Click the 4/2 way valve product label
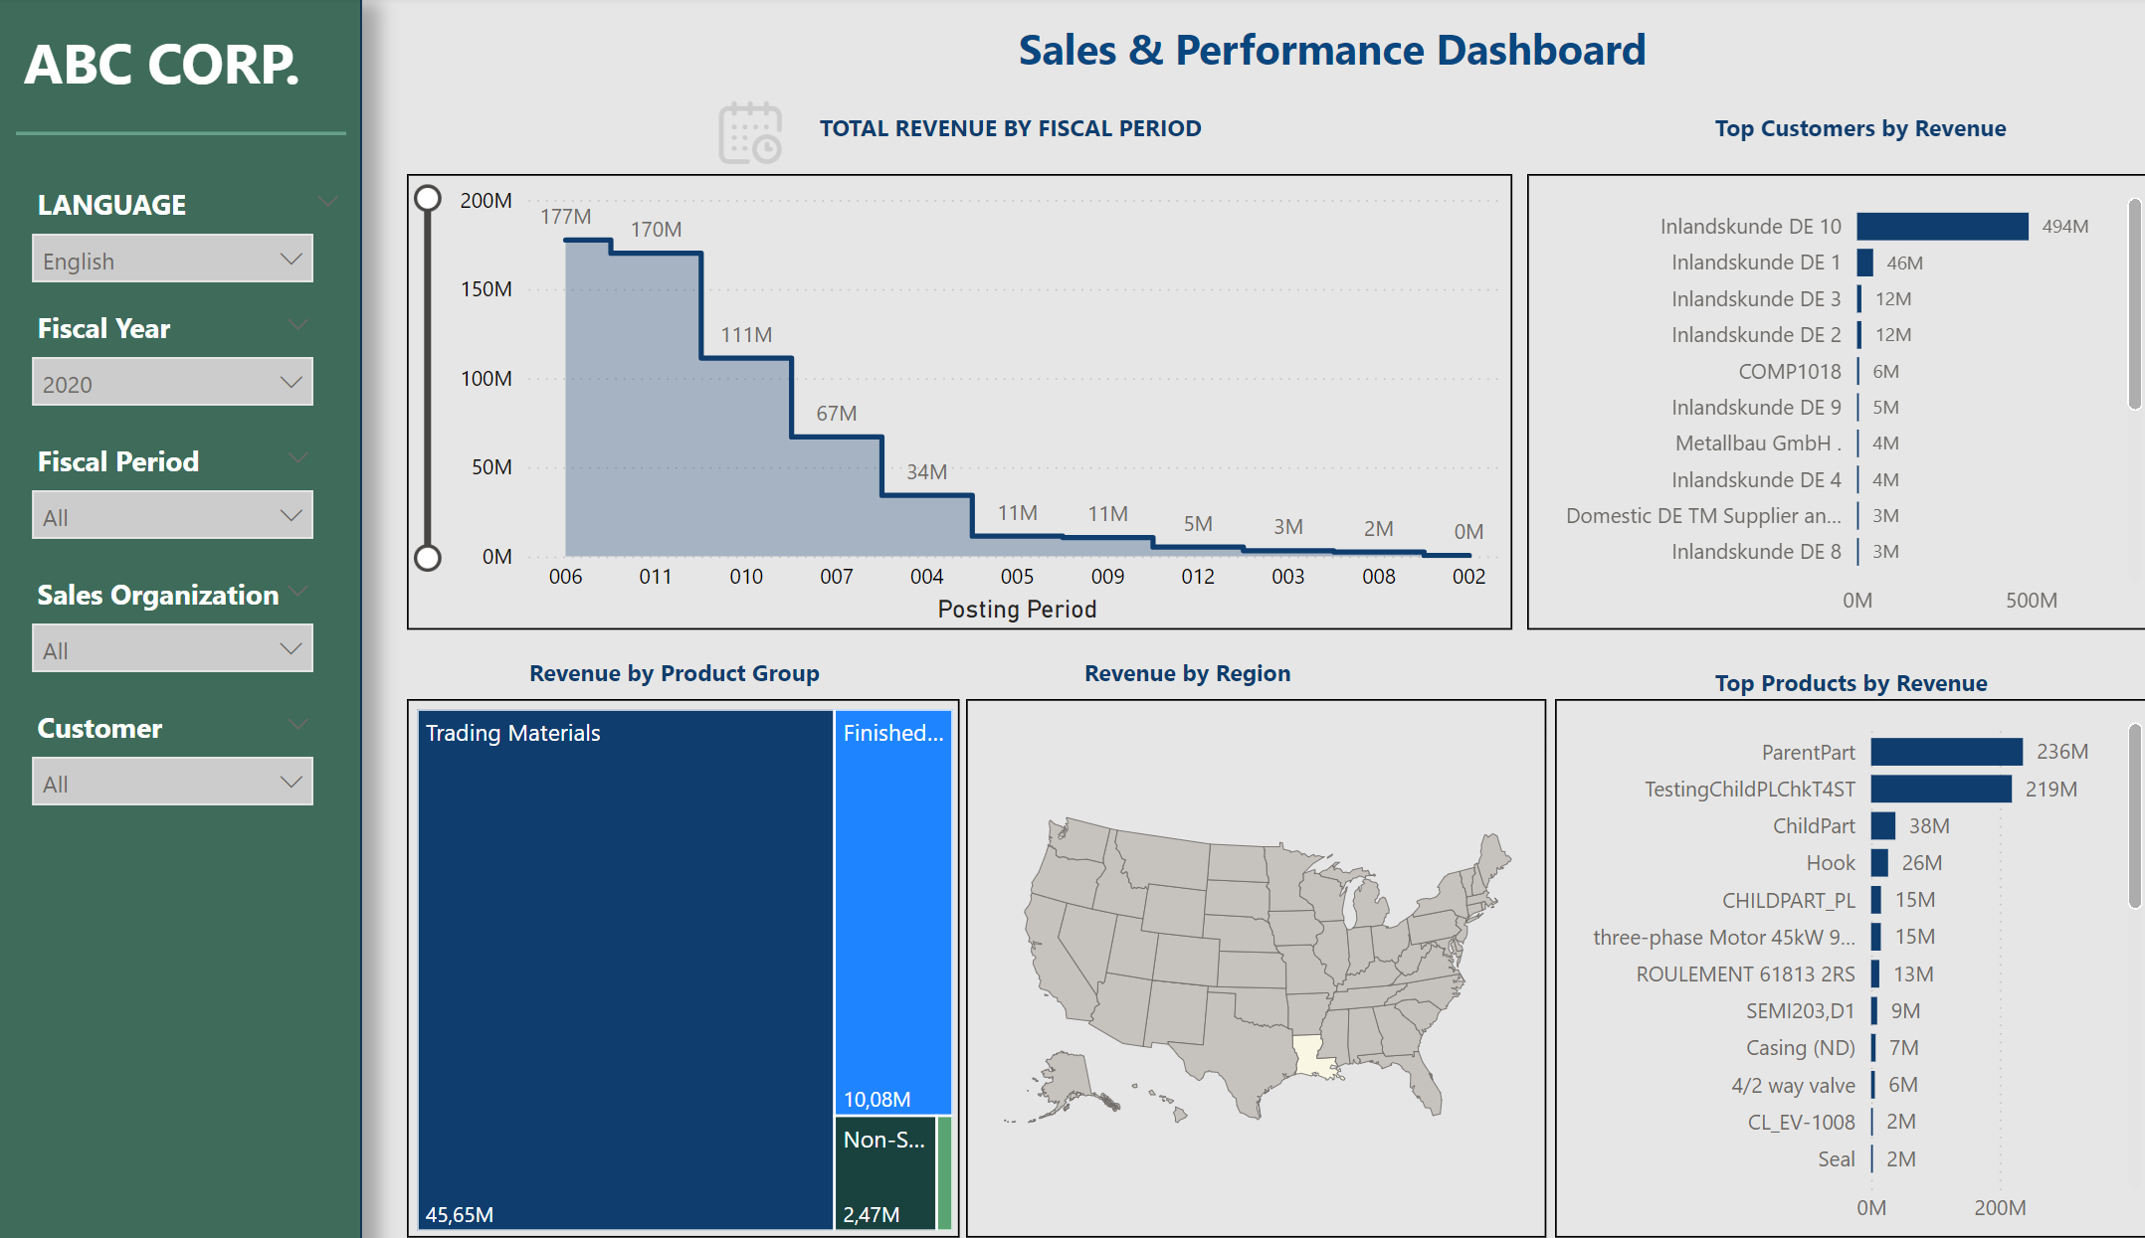The height and width of the screenshot is (1238, 2145). [x=1793, y=1085]
